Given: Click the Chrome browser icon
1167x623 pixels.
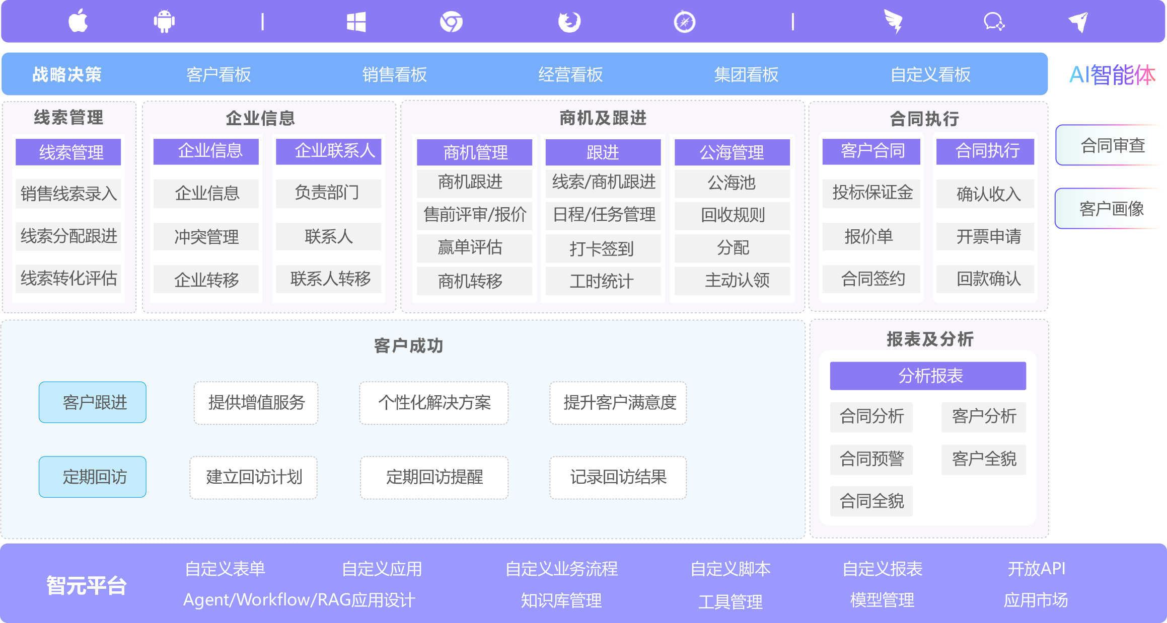Looking at the screenshot, I should 451,22.
